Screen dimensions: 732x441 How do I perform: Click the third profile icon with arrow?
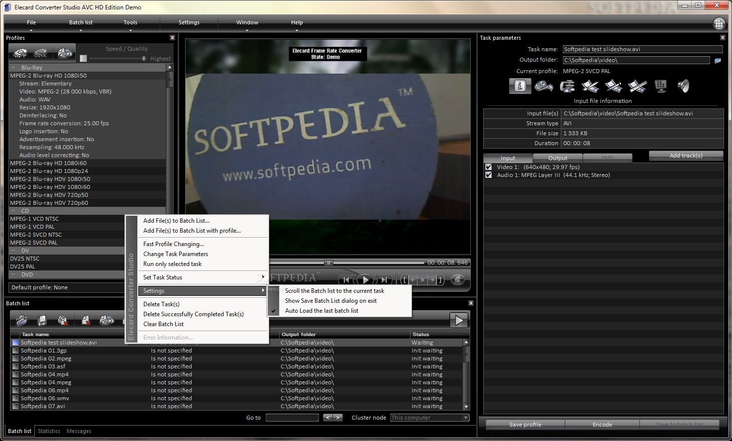pyautogui.click(x=64, y=53)
